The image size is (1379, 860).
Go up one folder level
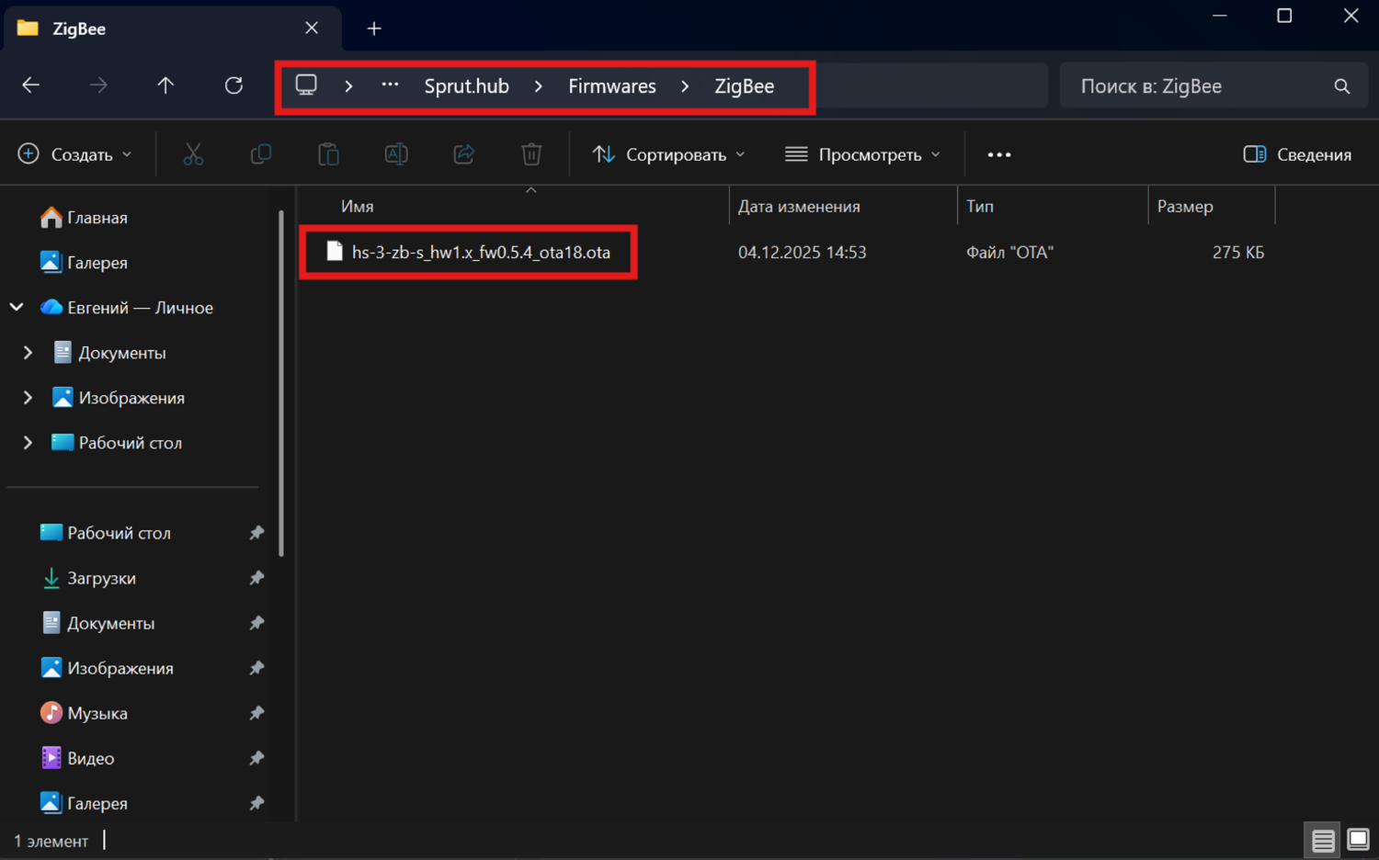165,85
